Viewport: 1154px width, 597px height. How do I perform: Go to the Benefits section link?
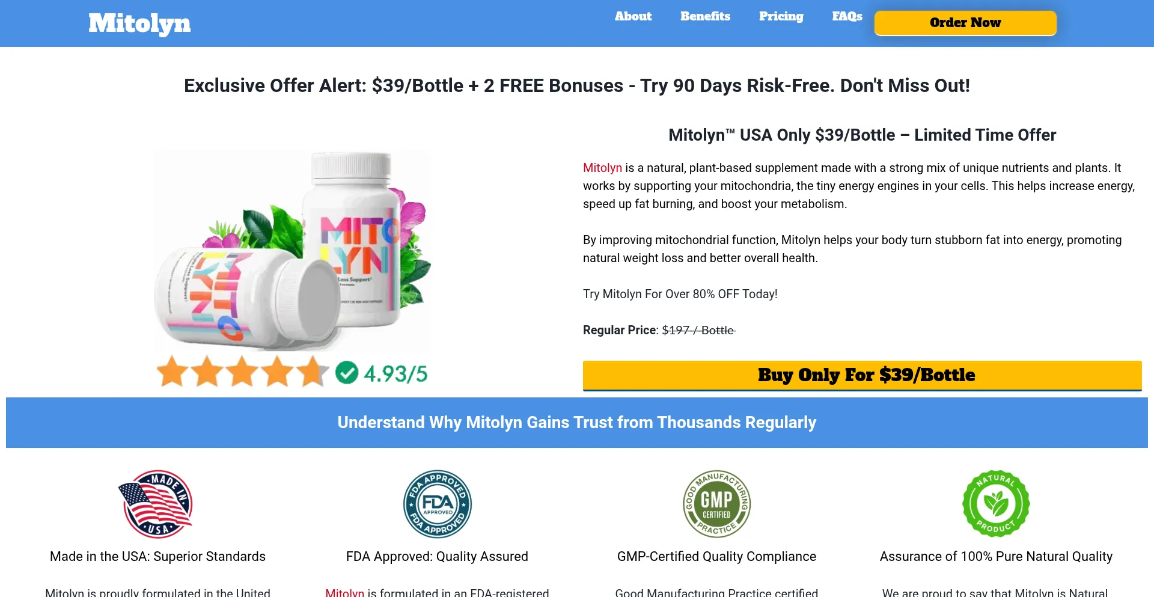tap(705, 16)
